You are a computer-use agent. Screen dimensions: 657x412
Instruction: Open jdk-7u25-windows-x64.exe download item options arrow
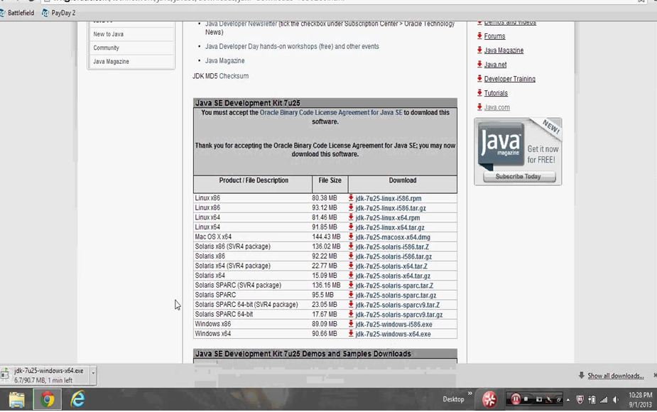pos(93,373)
